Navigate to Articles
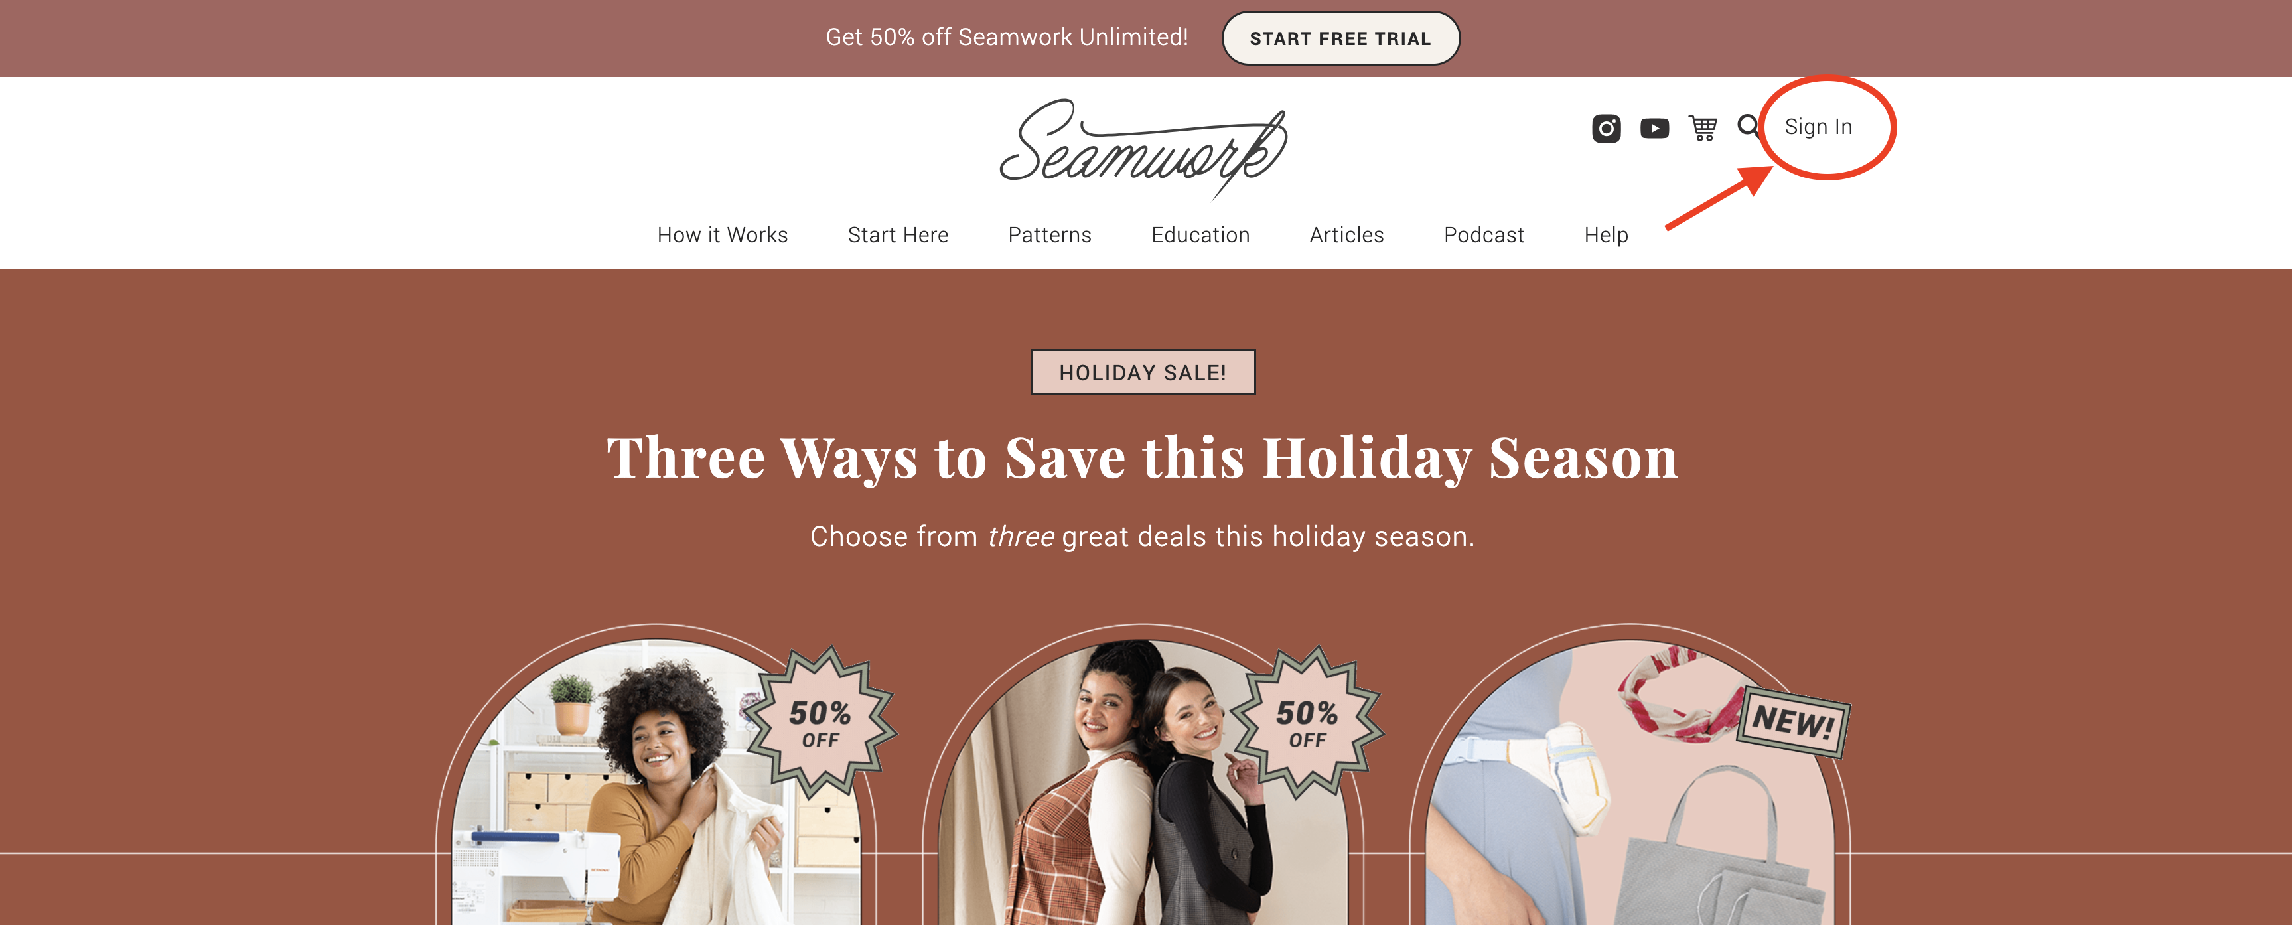The width and height of the screenshot is (2292, 925). pyautogui.click(x=1346, y=235)
